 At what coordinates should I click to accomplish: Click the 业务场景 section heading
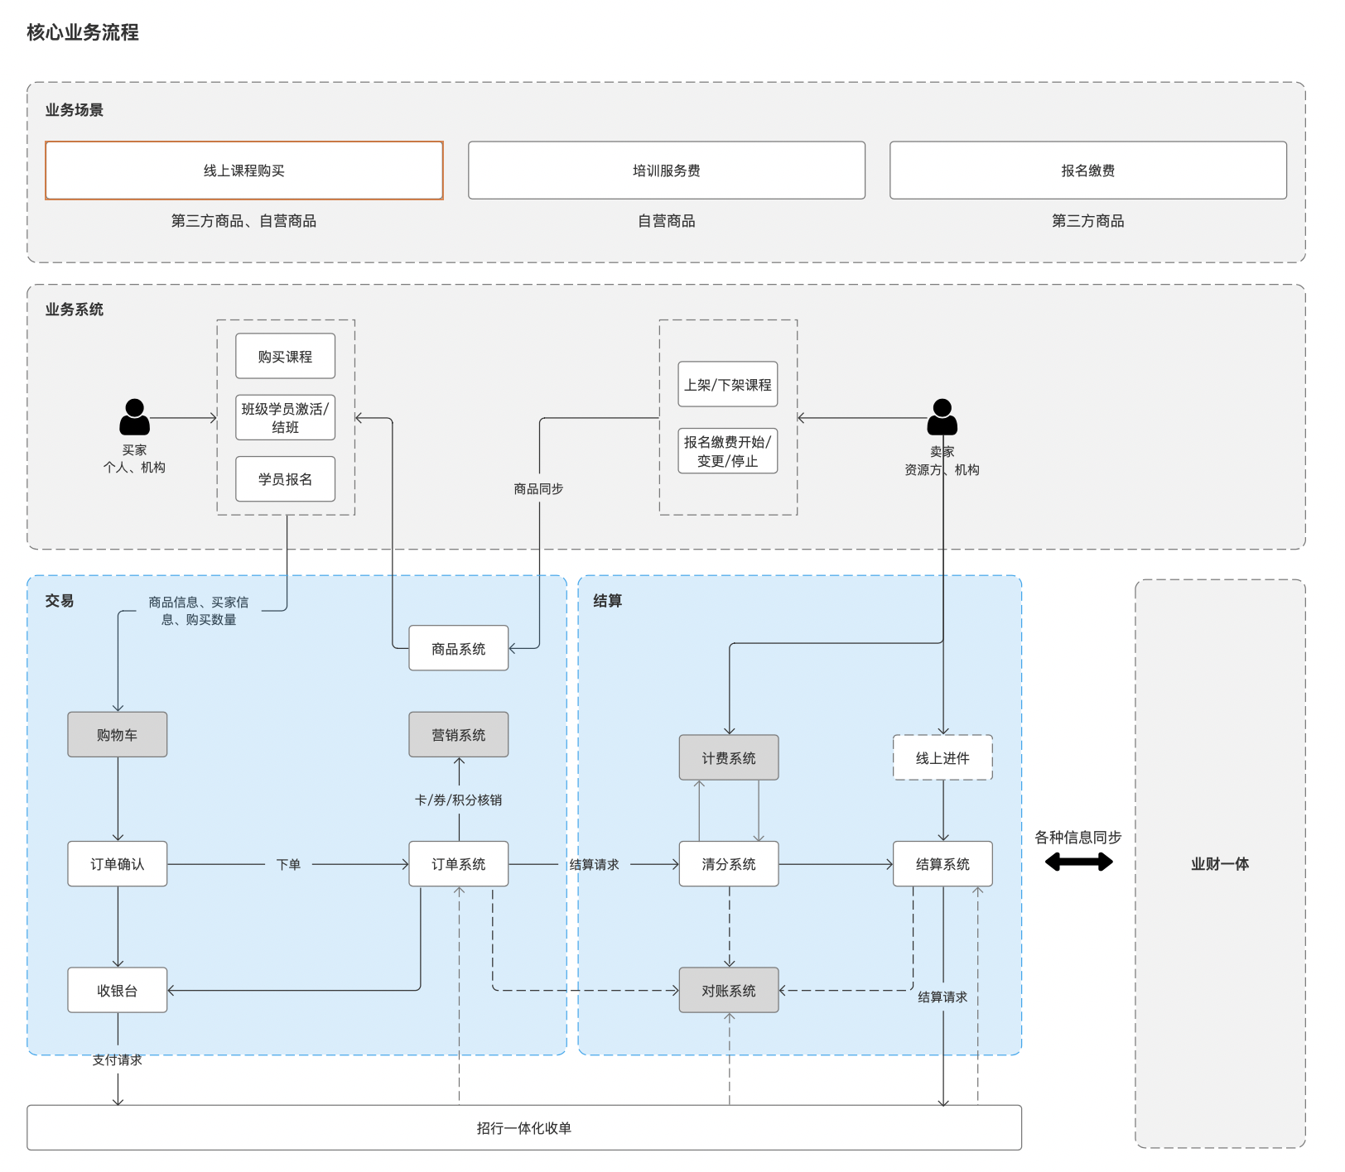75,110
